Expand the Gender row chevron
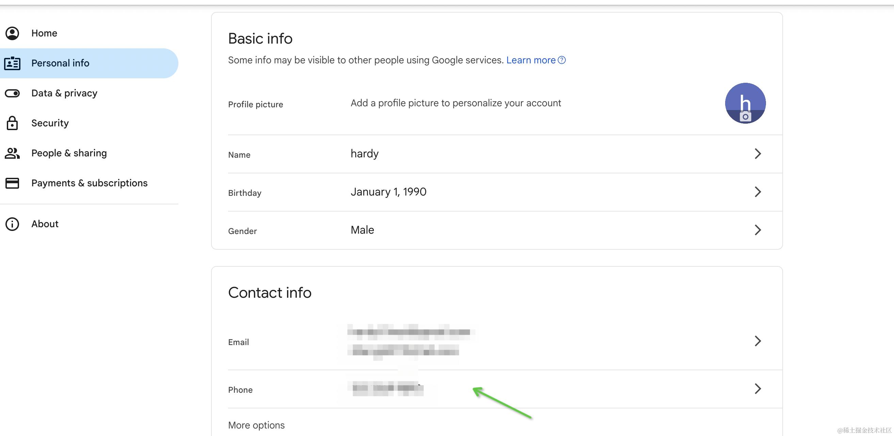This screenshot has height=436, width=894. point(757,230)
